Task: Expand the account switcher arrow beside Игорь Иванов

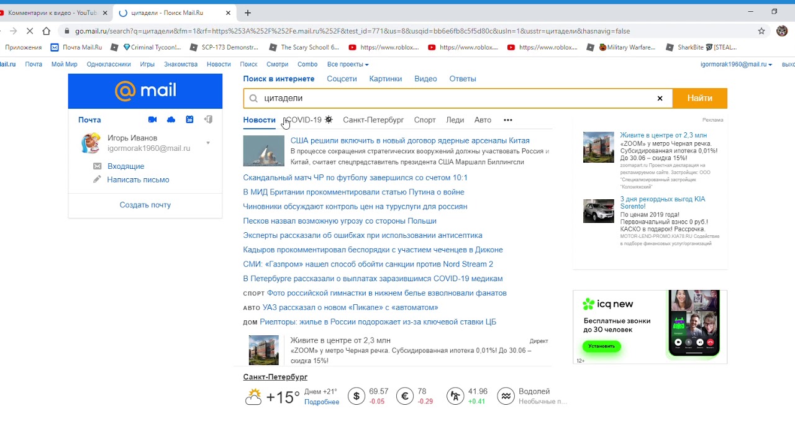Action: tap(208, 143)
